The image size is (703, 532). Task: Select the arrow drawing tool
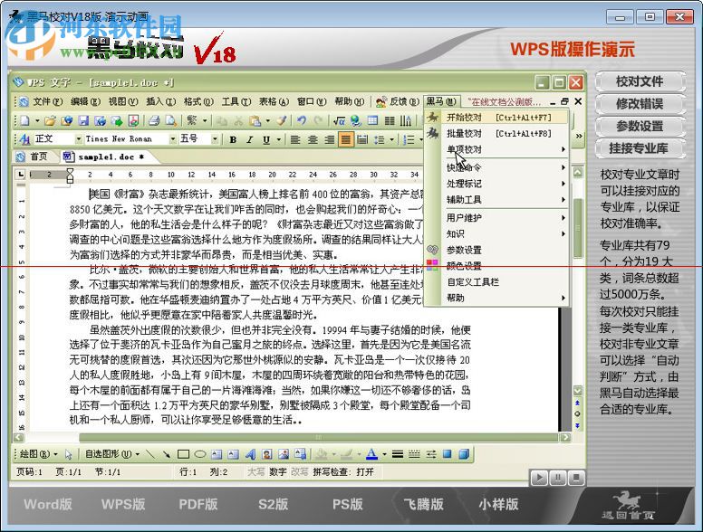pos(167,454)
